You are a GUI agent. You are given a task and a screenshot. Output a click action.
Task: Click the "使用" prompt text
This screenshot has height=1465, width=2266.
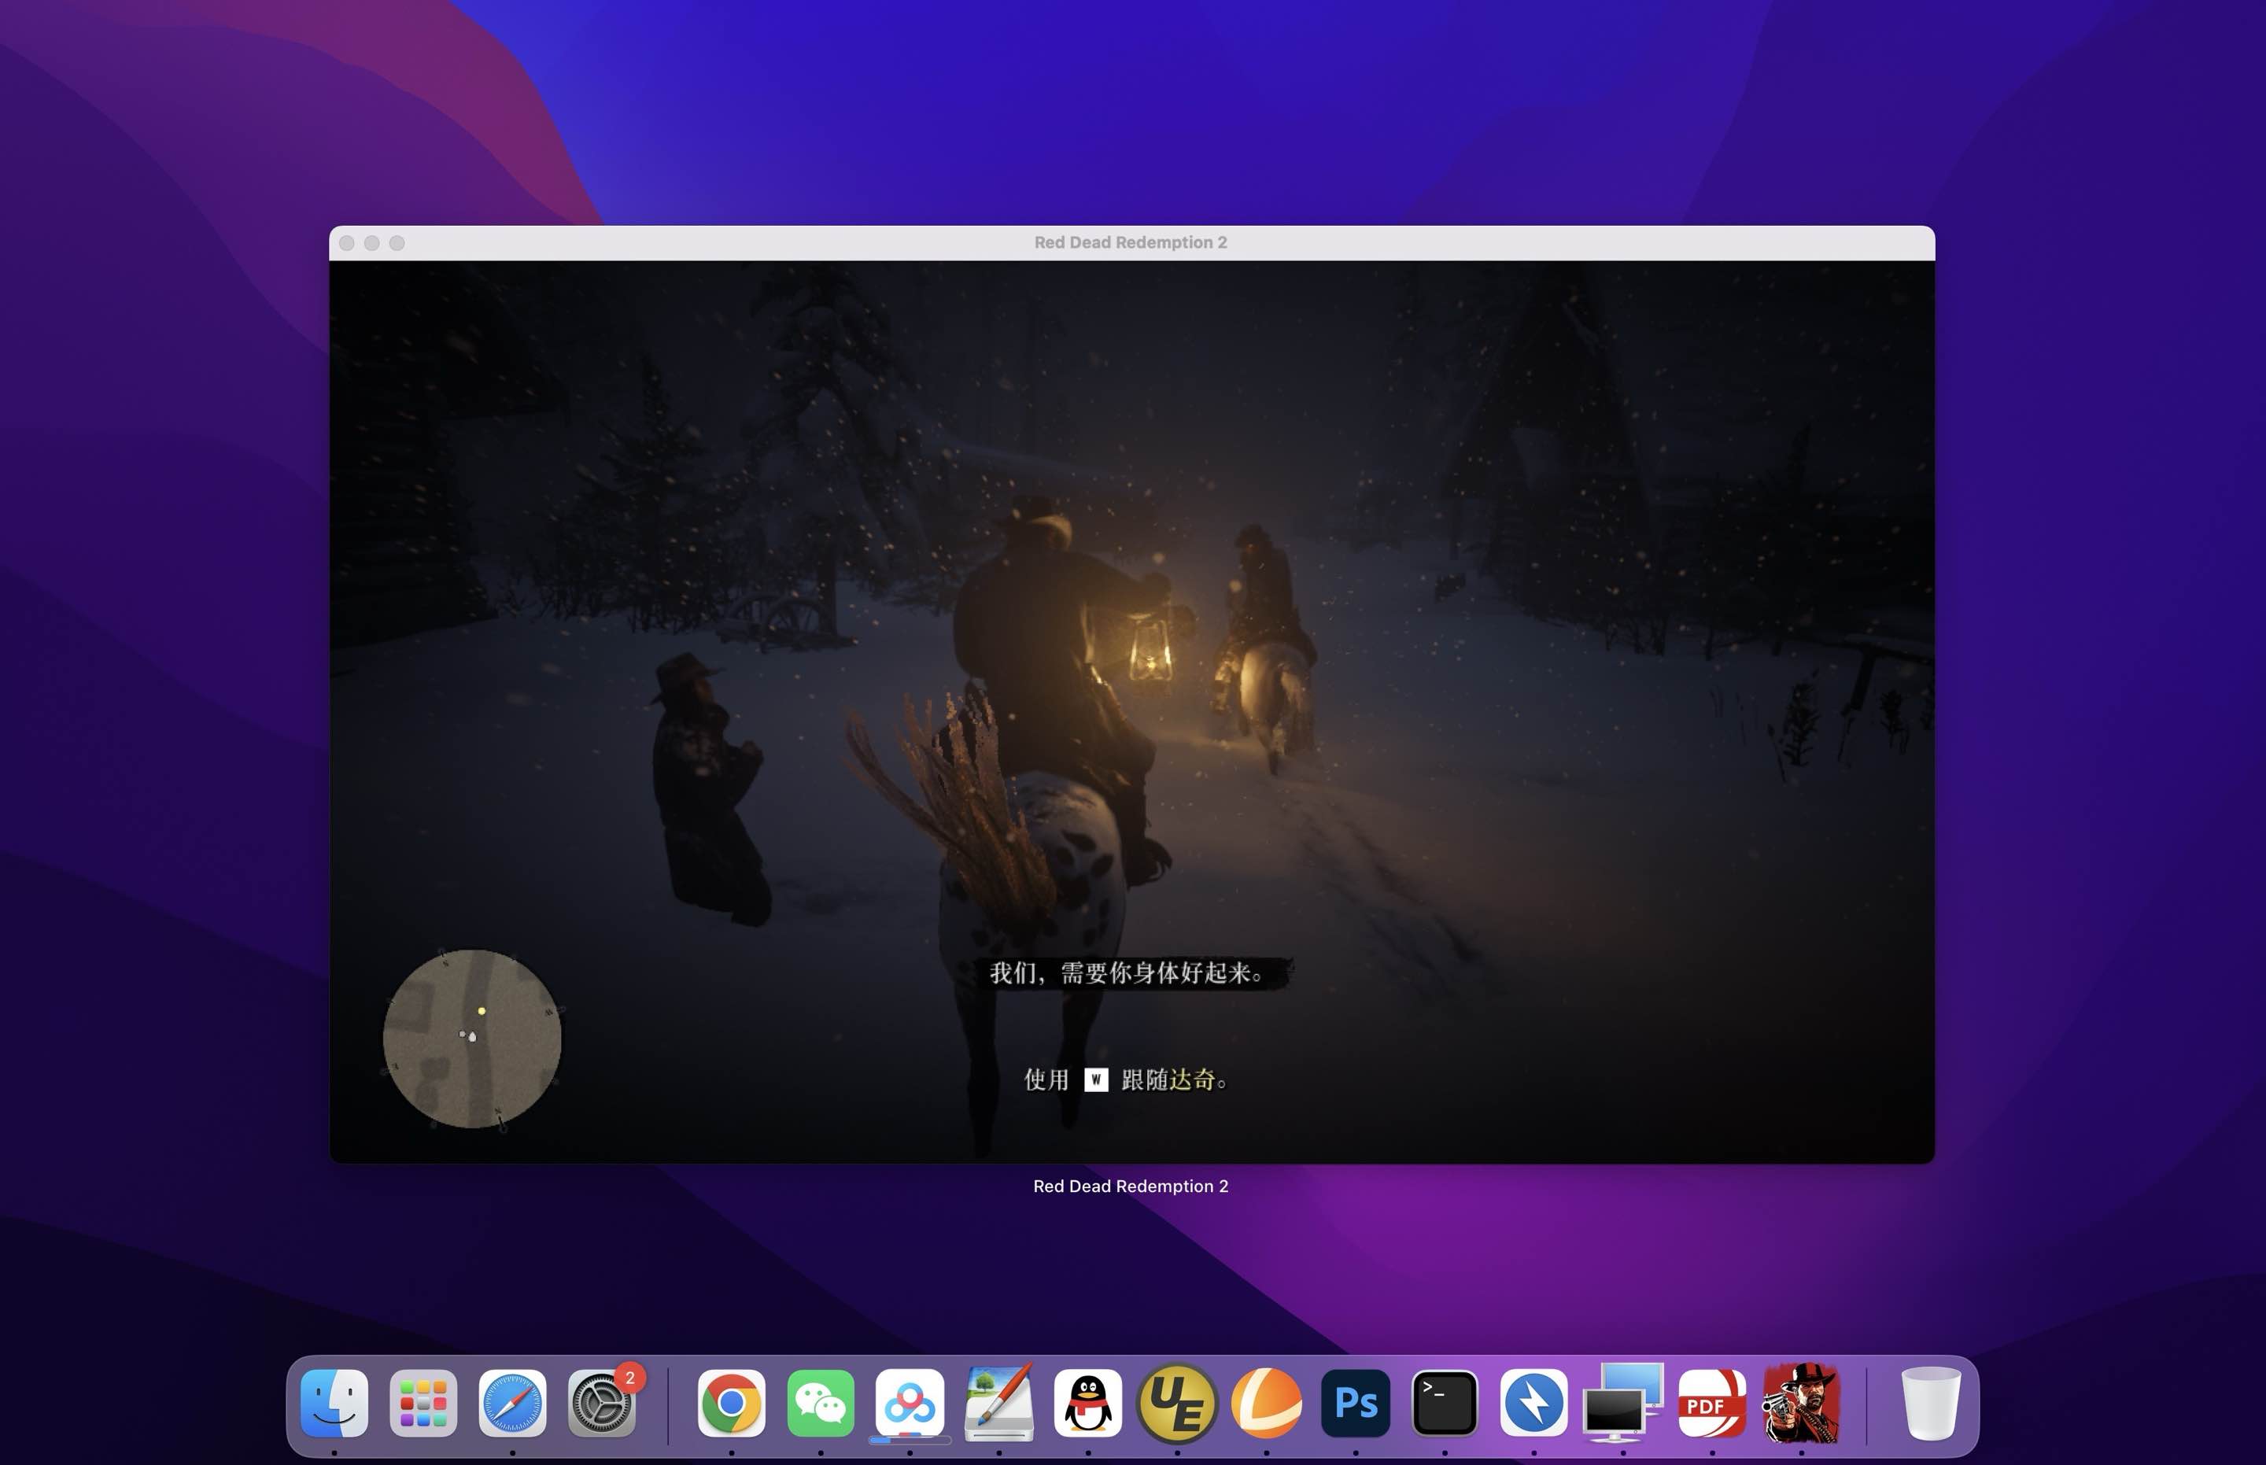pos(1046,1079)
